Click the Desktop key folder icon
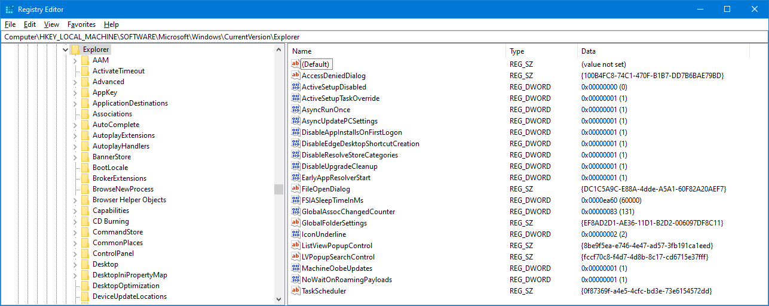 pos(85,264)
